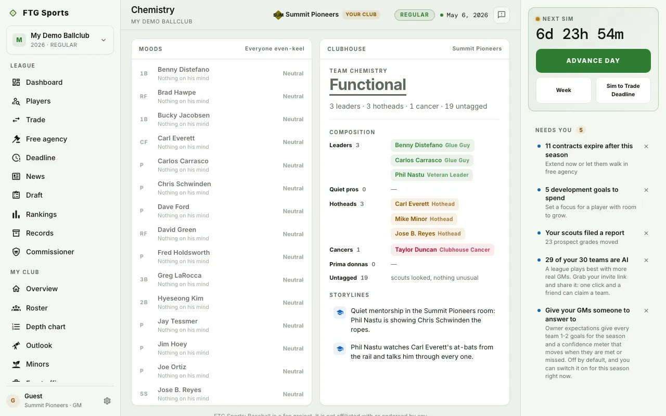Open the Free agency sidebar item
The width and height of the screenshot is (666, 416).
[60, 139]
